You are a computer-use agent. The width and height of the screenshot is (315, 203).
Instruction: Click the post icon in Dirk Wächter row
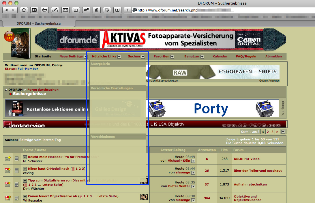pyautogui.click(x=17, y=184)
